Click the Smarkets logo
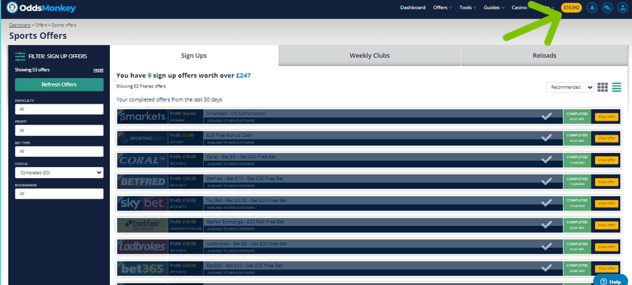 point(143,117)
